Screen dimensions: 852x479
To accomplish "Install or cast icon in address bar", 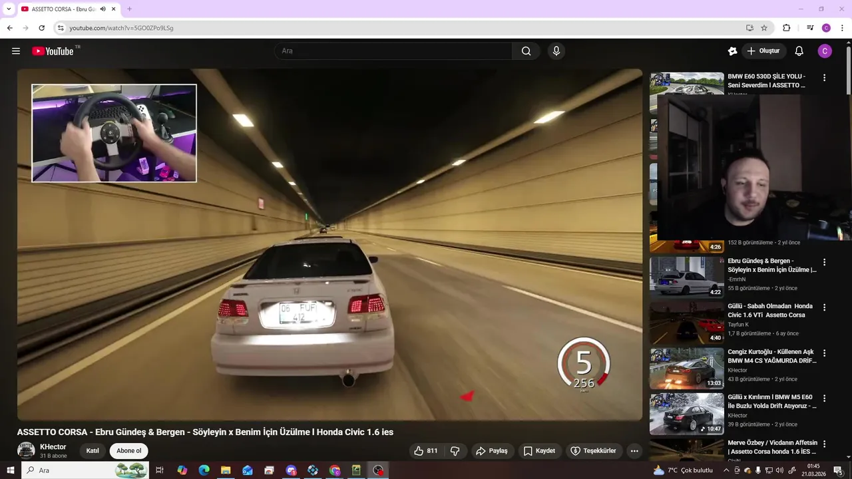I will pos(749,28).
